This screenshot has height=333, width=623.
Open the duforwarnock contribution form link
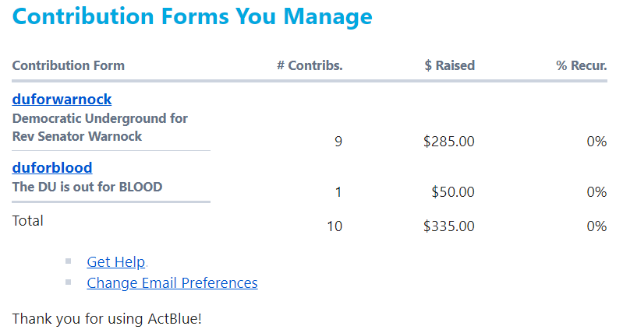click(62, 100)
